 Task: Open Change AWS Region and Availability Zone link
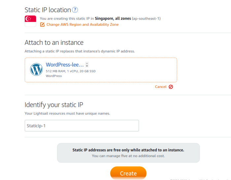click(x=82, y=24)
